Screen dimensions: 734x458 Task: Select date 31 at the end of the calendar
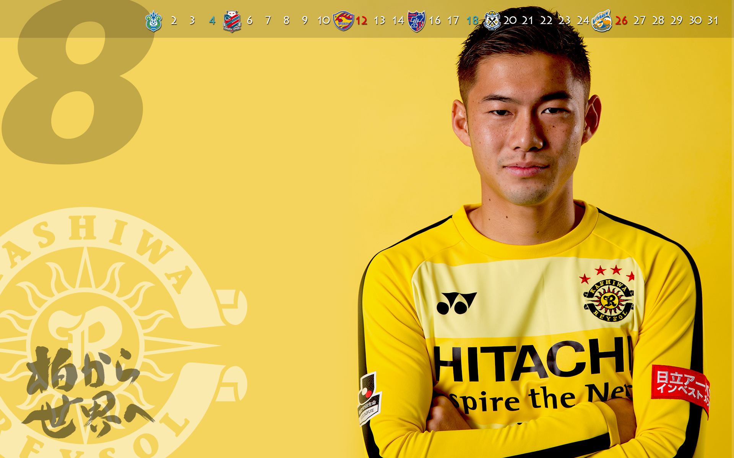713,21
